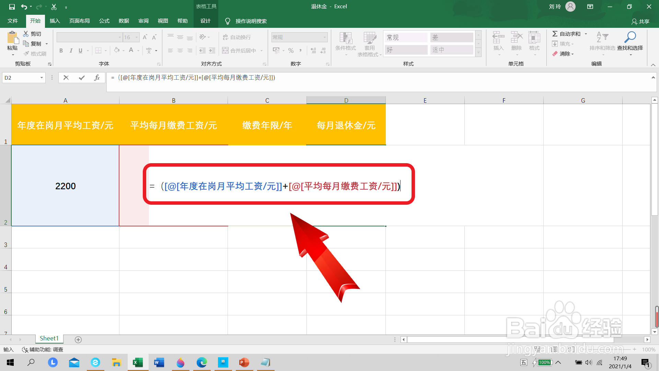Switch to the Formulas (公式) tab
The width and height of the screenshot is (659, 371).
[x=104, y=21]
